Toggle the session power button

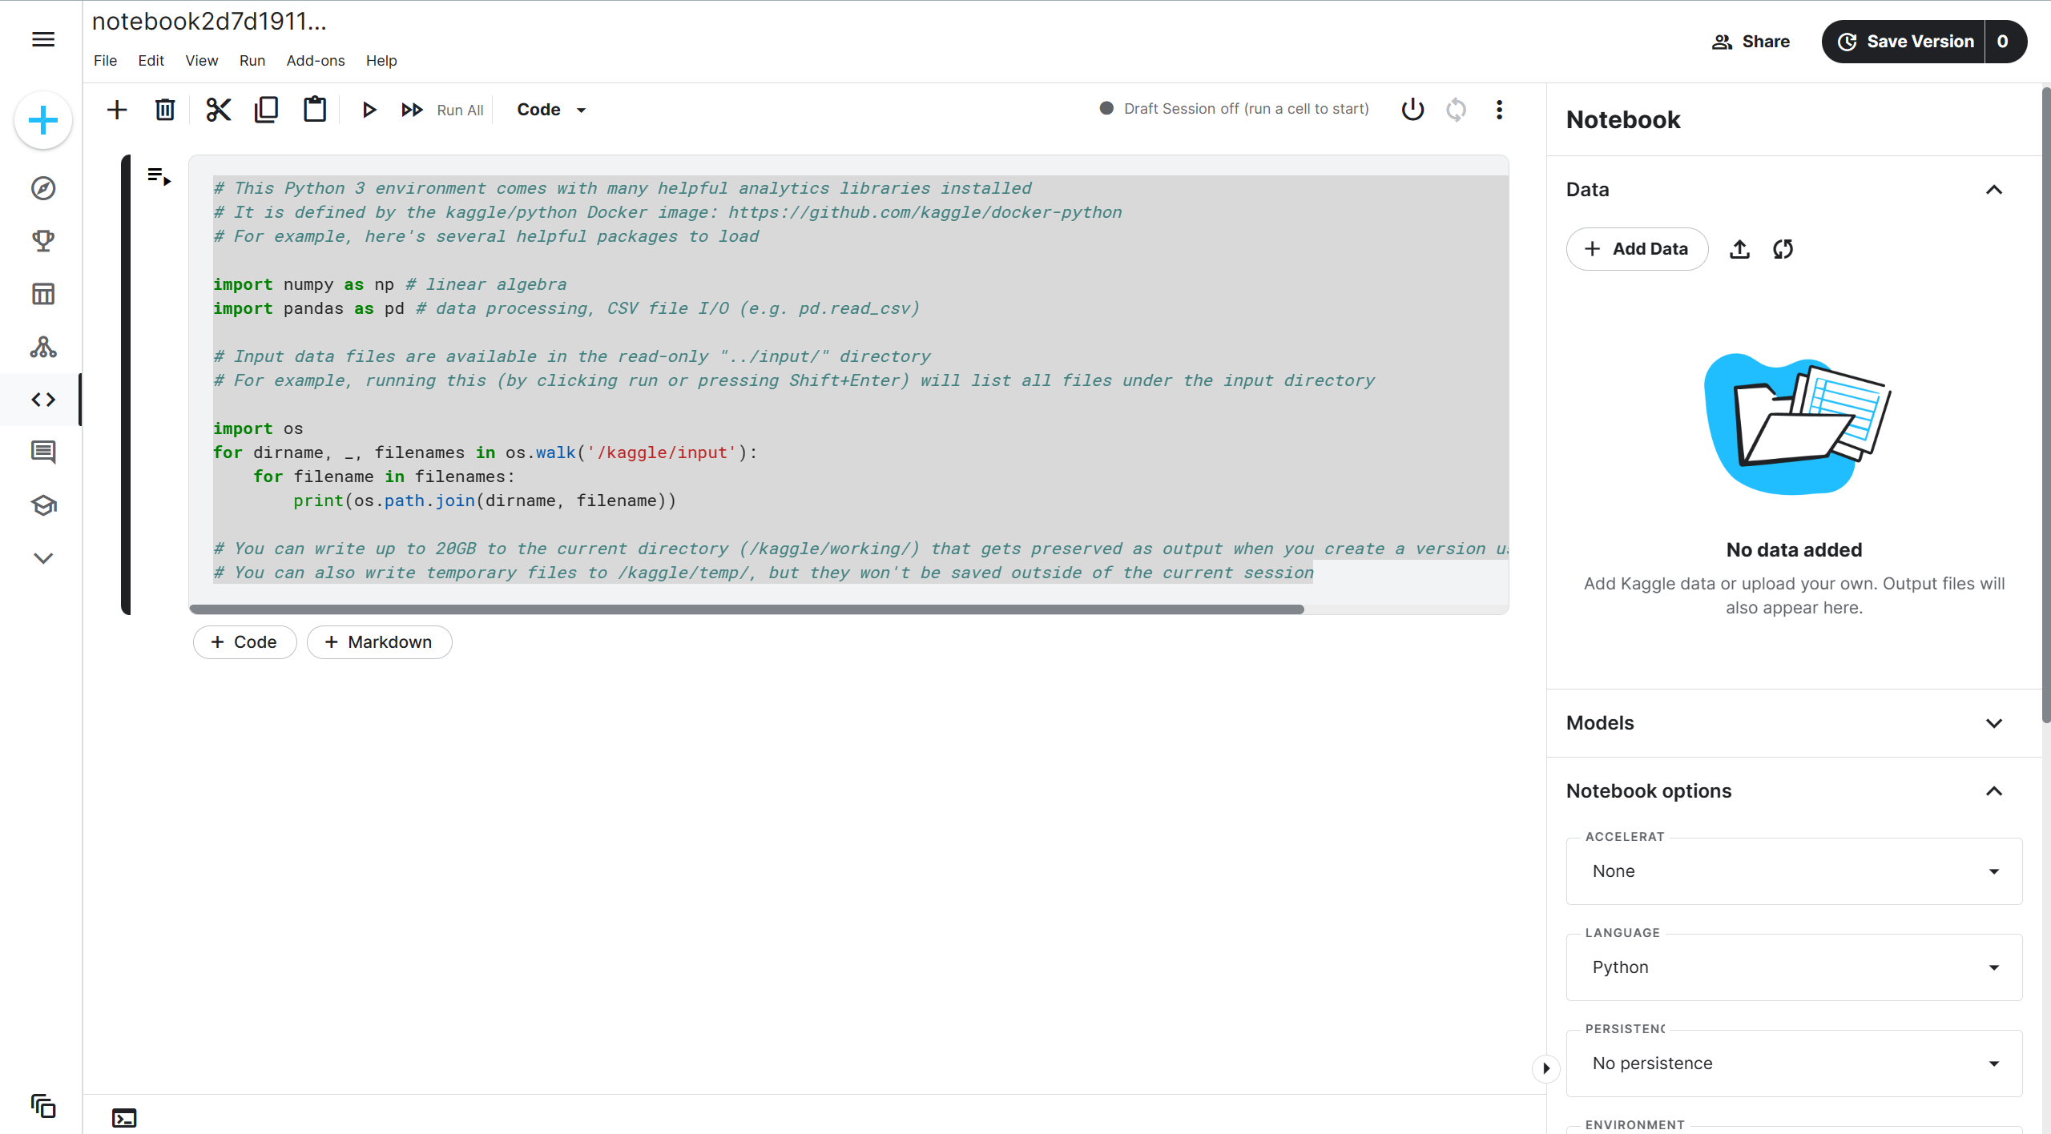tap(1412, 109)
